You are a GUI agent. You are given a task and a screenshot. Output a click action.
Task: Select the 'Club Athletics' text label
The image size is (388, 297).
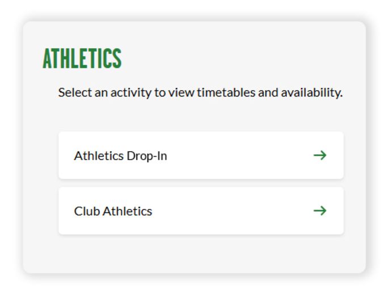(113, 211)
